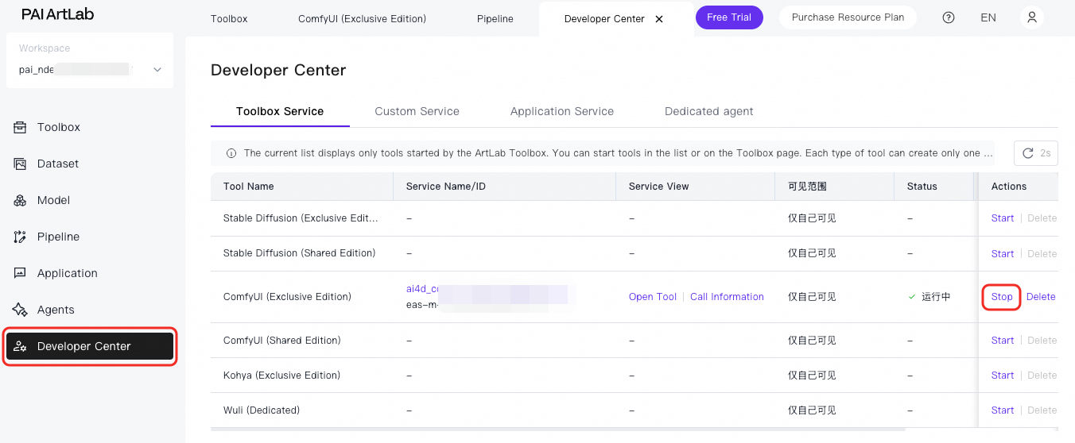Click Stable Diffusion (Shared Edition) tool name

pos(299,253)
